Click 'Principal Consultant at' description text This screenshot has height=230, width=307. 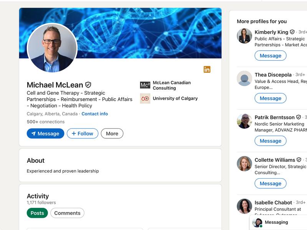pos(277,209)
